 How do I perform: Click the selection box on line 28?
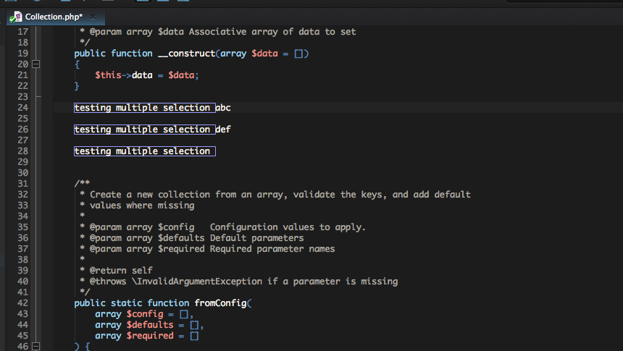[x=144, y=151]
